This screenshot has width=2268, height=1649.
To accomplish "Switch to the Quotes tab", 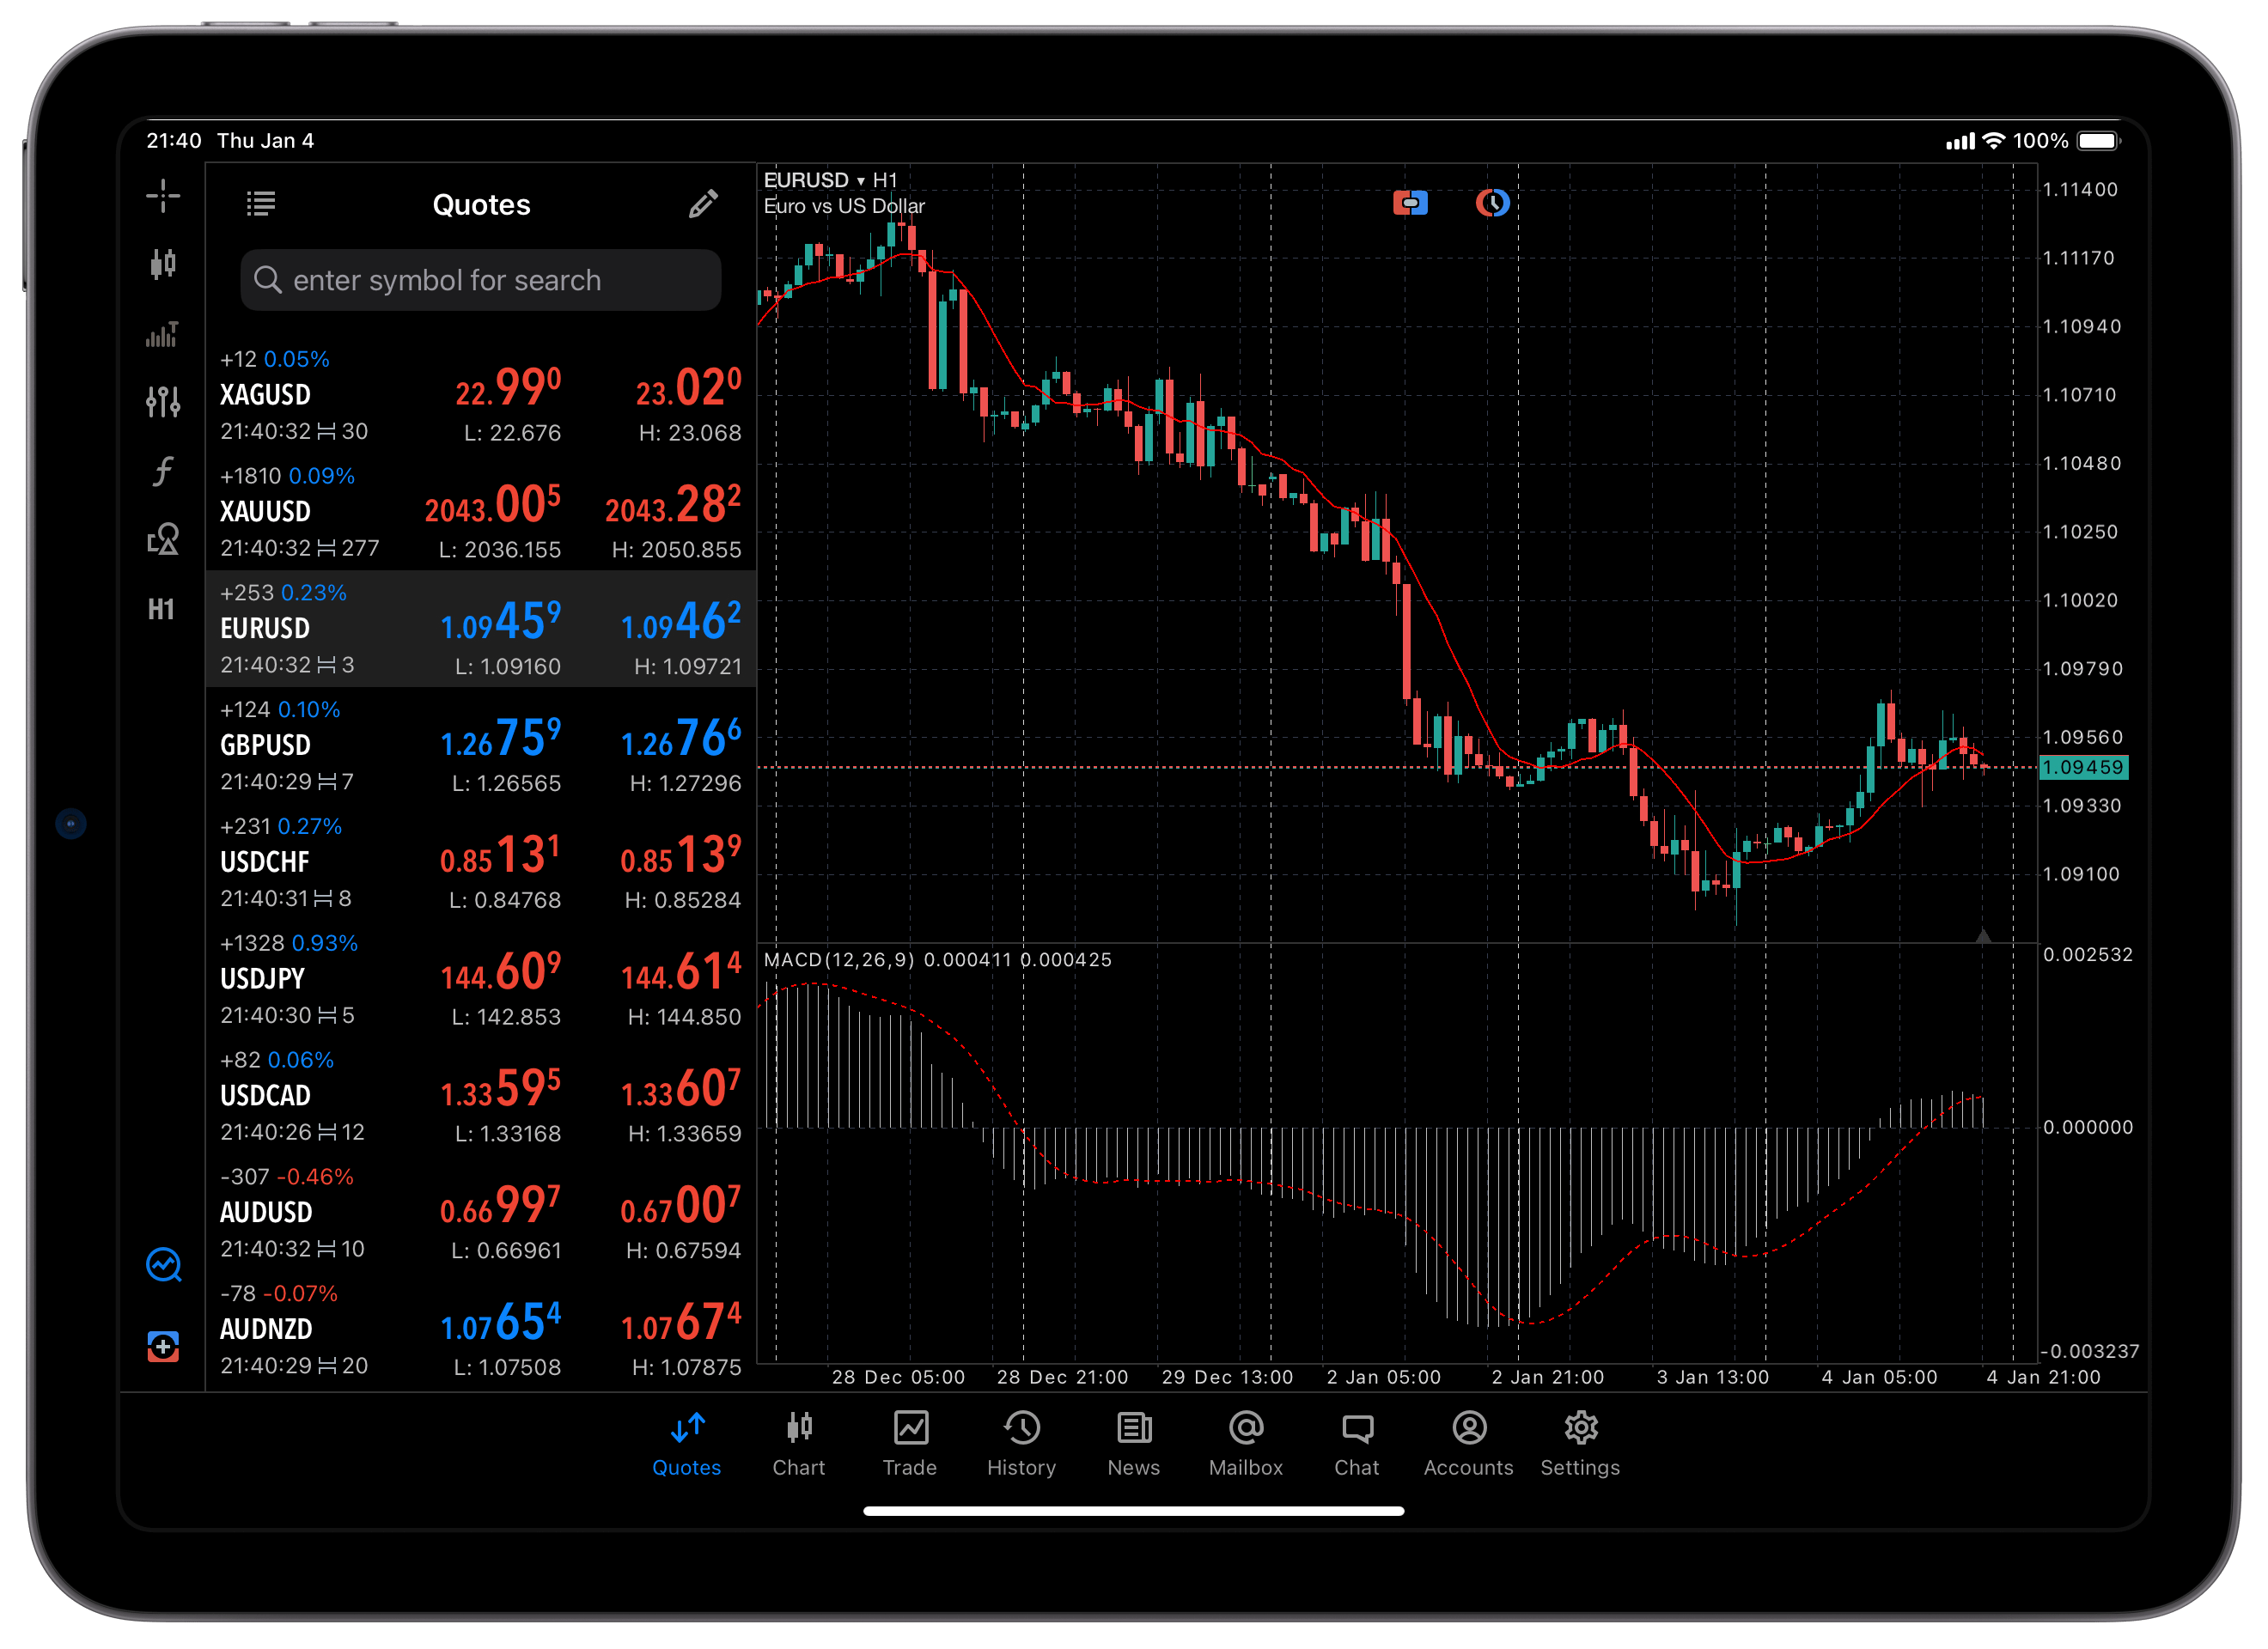I will (x=687, y=1444).
